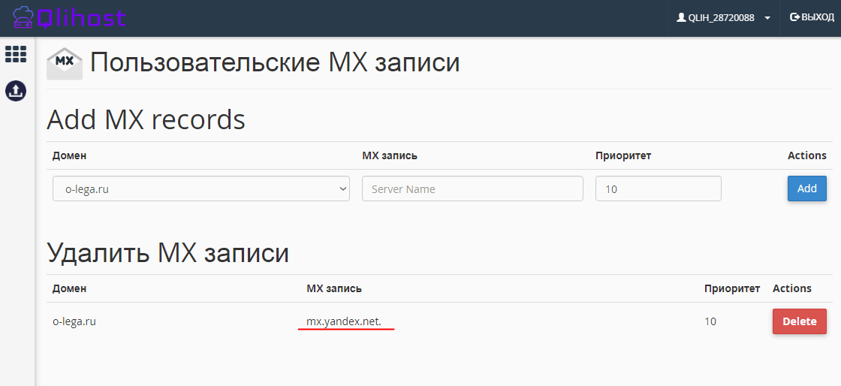This screenshot has height=386, width=841.
Task: Click MX запись header in delete table
Action: click(334, 288)
